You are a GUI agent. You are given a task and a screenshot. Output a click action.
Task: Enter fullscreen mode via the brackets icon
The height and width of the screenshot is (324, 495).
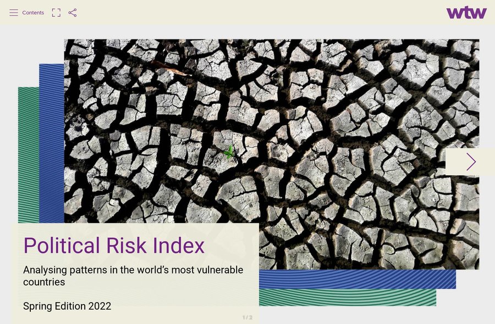[56, 13]
